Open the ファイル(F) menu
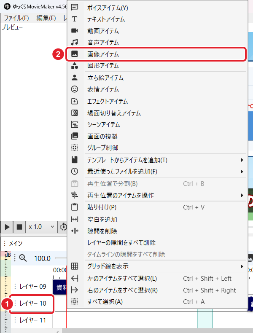This screenshot has width=253, height=333. 16,18
